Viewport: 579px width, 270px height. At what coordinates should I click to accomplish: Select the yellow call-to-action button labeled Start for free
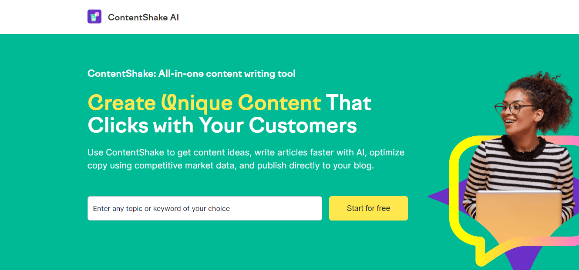(x=368, y=208)
